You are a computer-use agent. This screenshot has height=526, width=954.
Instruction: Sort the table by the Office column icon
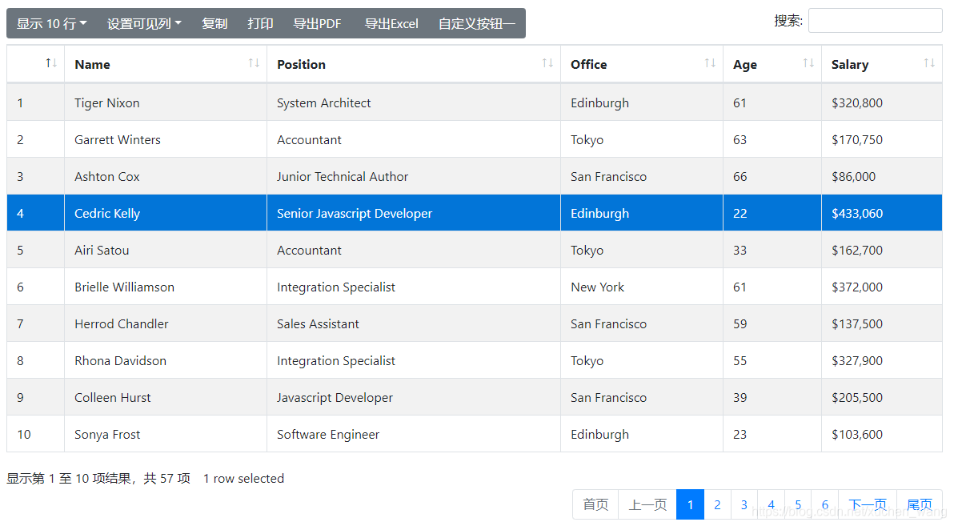click(709, 63)
